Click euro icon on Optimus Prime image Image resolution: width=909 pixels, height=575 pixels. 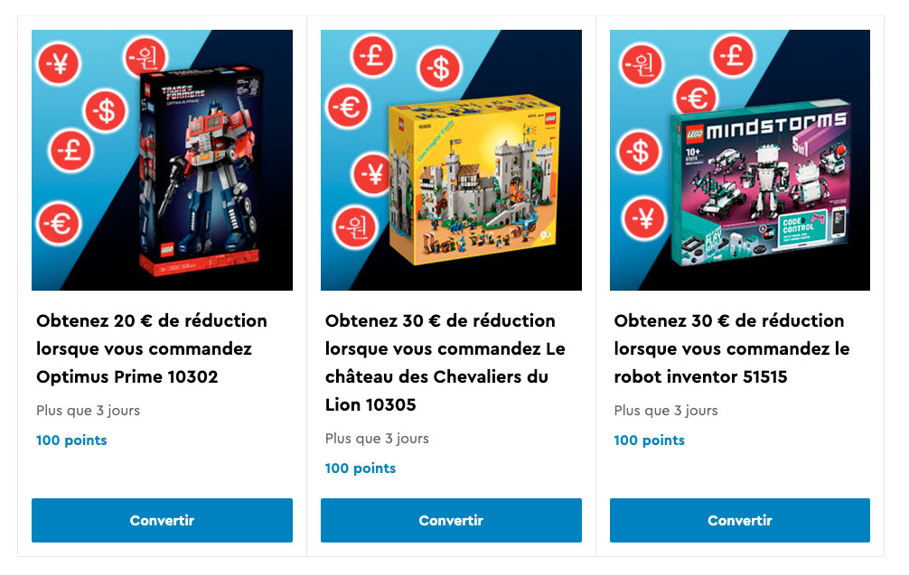tap(59, 224)
